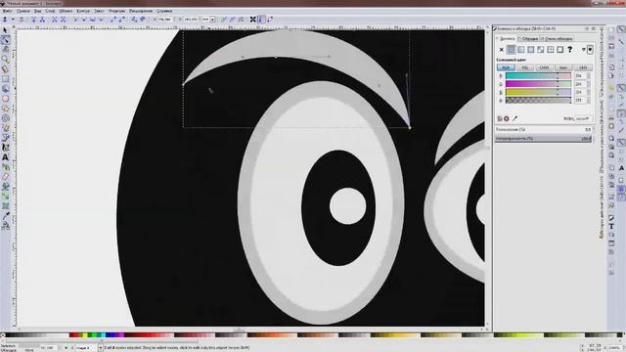
Task: Select the CMS color mode button
Action: [x=583, y=67]
